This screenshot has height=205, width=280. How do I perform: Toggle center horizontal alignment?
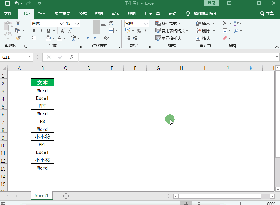coord(96,31)
